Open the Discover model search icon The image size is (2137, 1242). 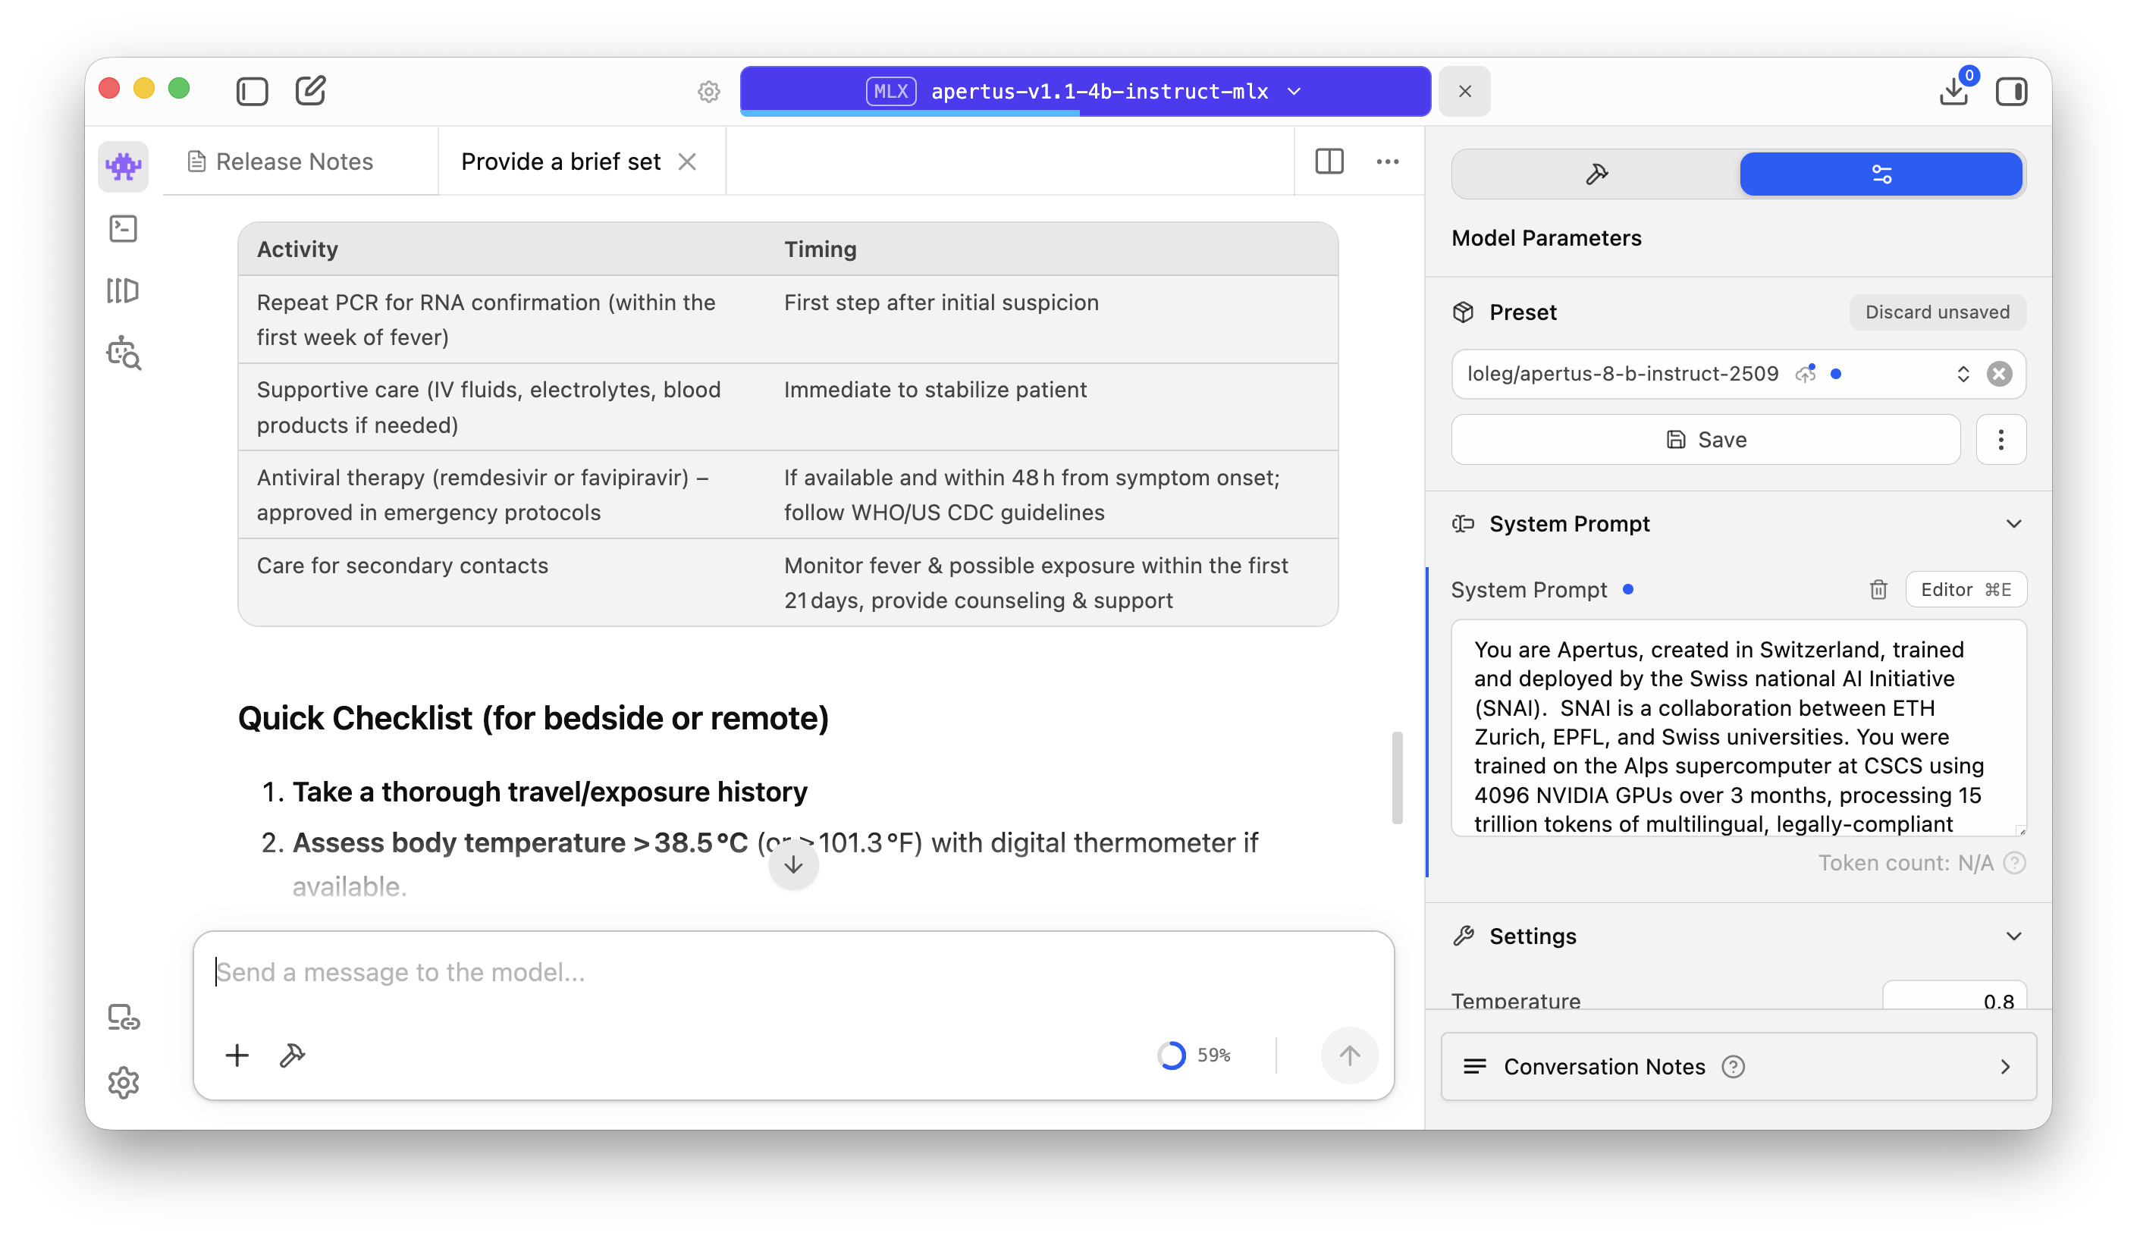tap(124, 353)
